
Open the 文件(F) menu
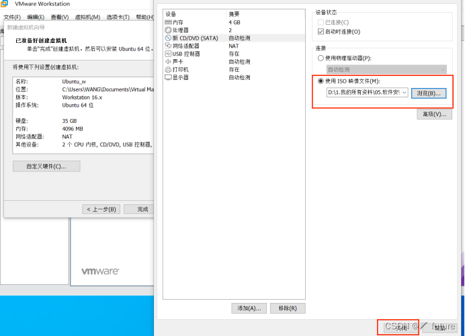12,17
